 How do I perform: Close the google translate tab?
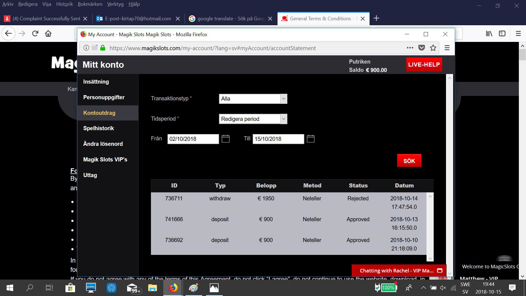[270, 19]
